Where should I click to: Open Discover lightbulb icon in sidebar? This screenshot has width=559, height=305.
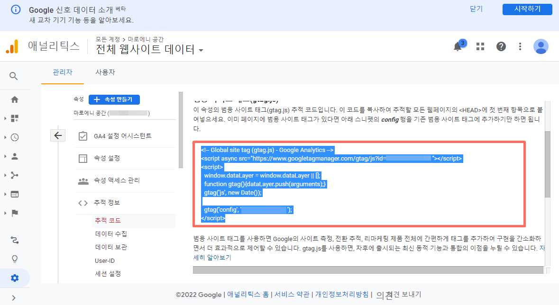pyautogui.click(x=15, y=259)
